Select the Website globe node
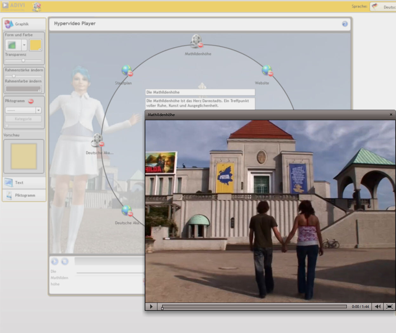Viewport: 396px width, 333px height. (267, 70)
